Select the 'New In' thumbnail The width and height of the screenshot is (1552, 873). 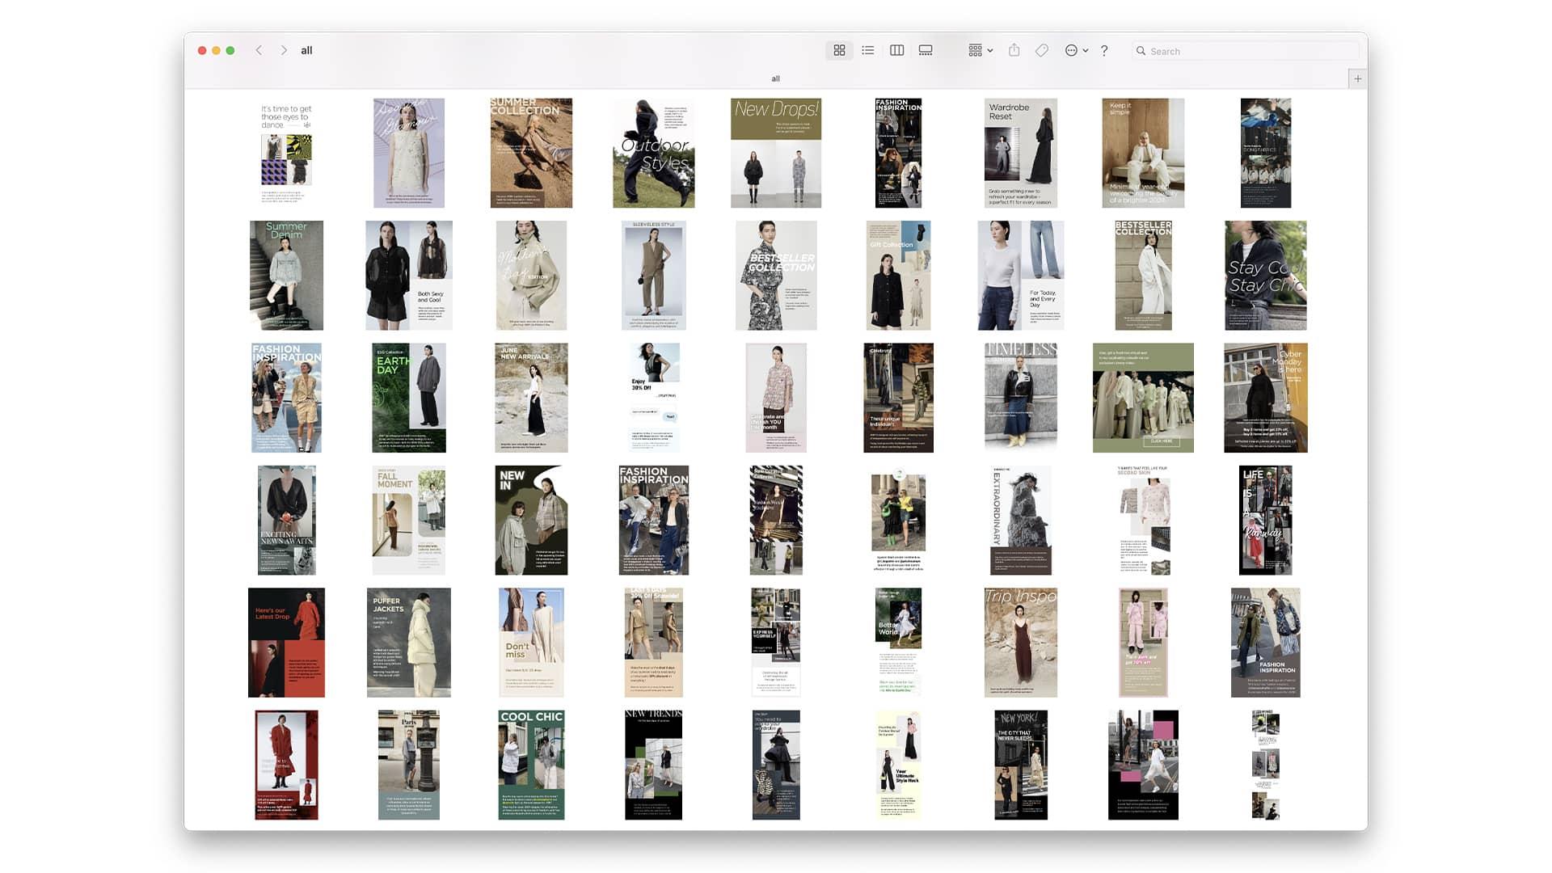point(531,521)
